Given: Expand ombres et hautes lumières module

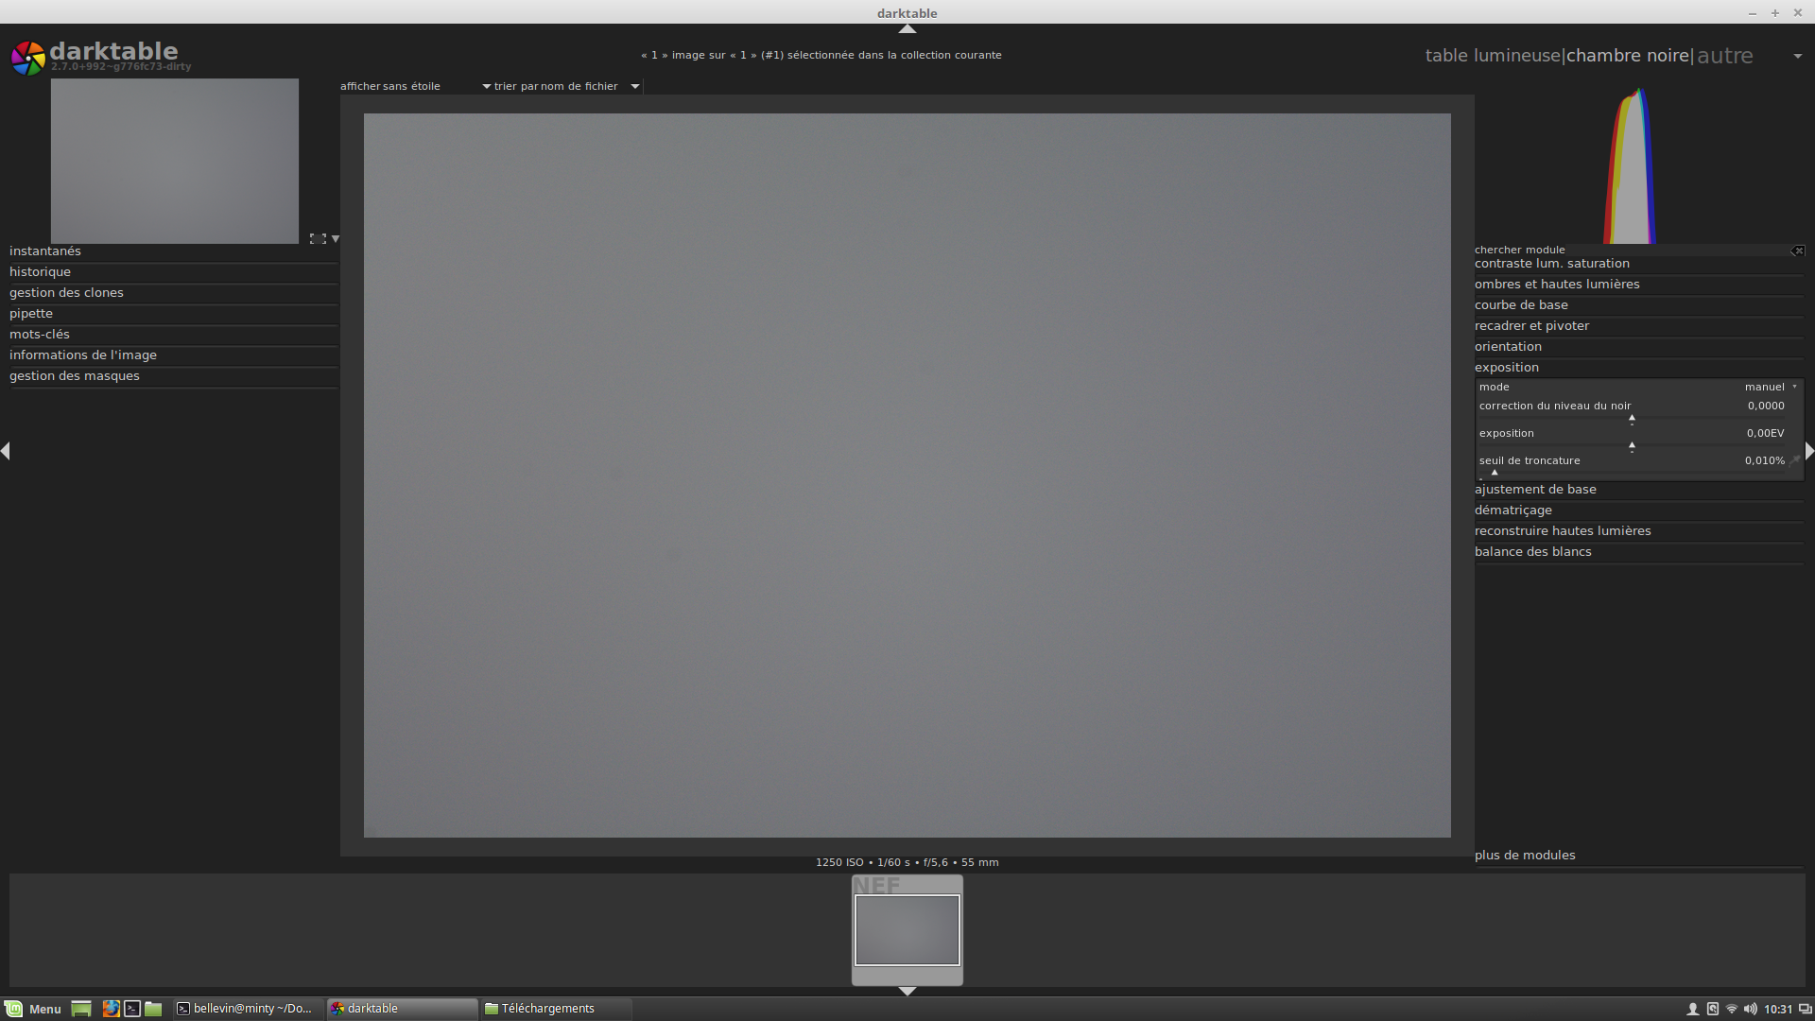Looking at the screenshot, I should point(1639,285).
